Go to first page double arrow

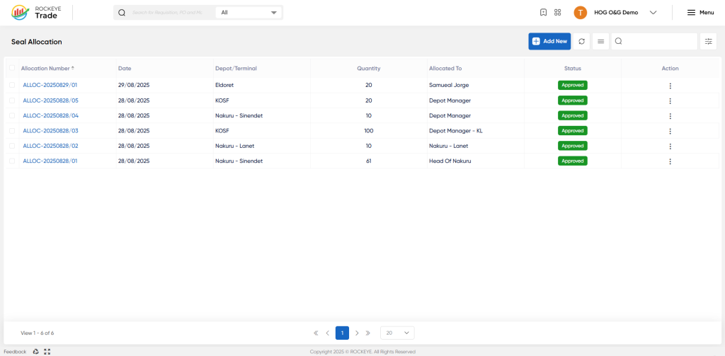pos(316,333)
